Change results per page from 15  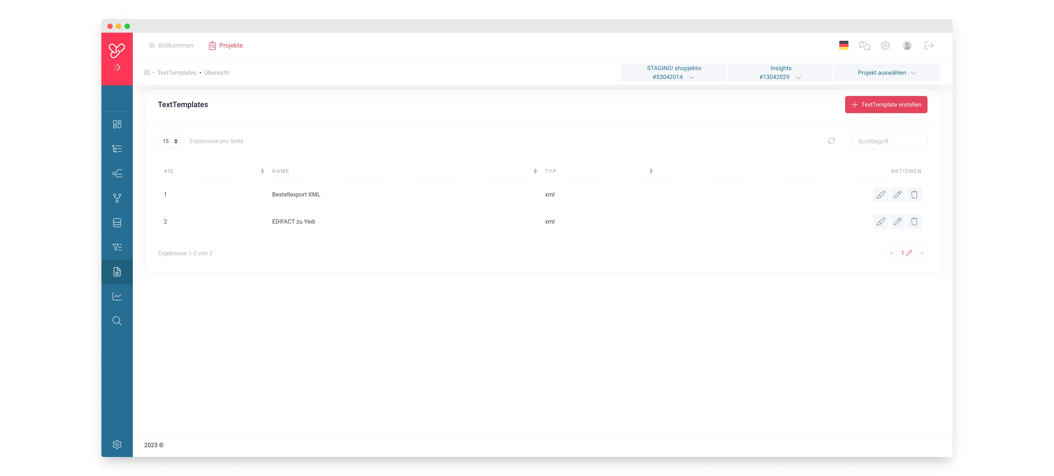coord(171,141)
